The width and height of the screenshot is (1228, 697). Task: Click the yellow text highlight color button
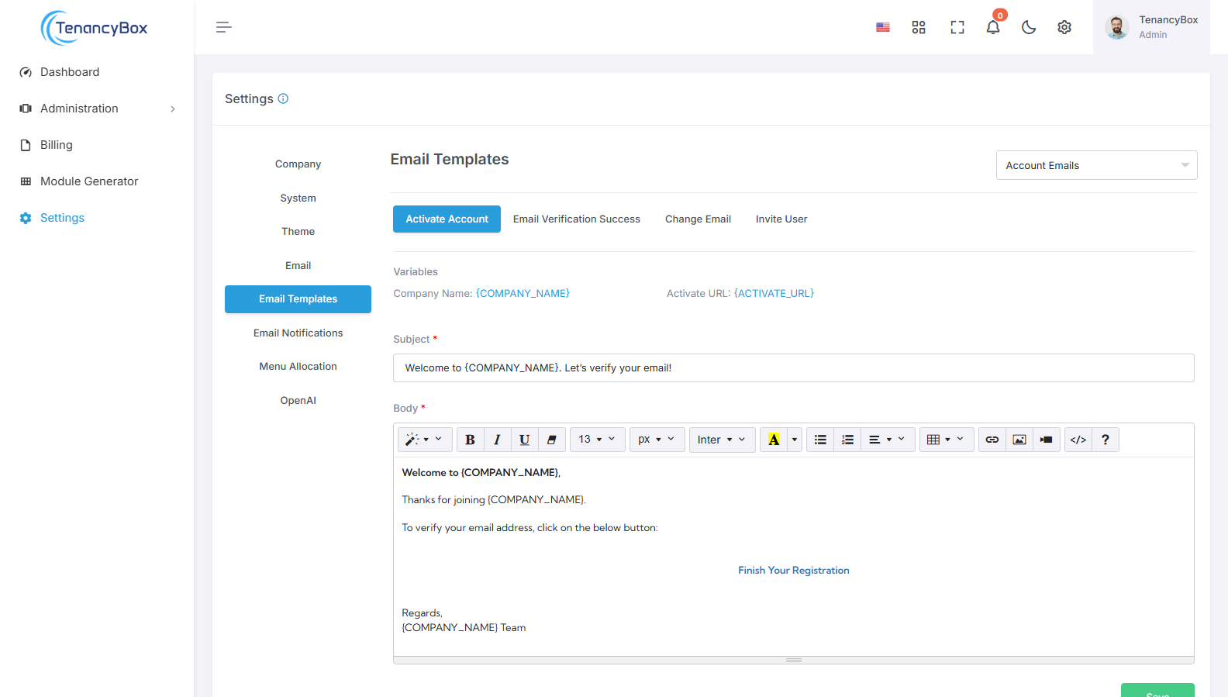pos(773,440)
